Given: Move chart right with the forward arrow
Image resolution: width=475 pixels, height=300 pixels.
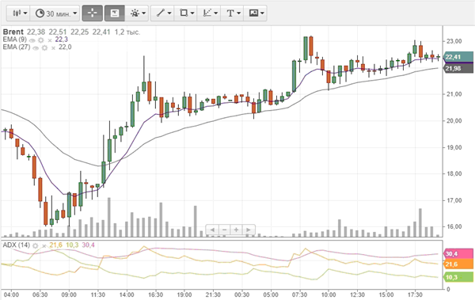Looking at the screenshot, I should coord(249,230).
